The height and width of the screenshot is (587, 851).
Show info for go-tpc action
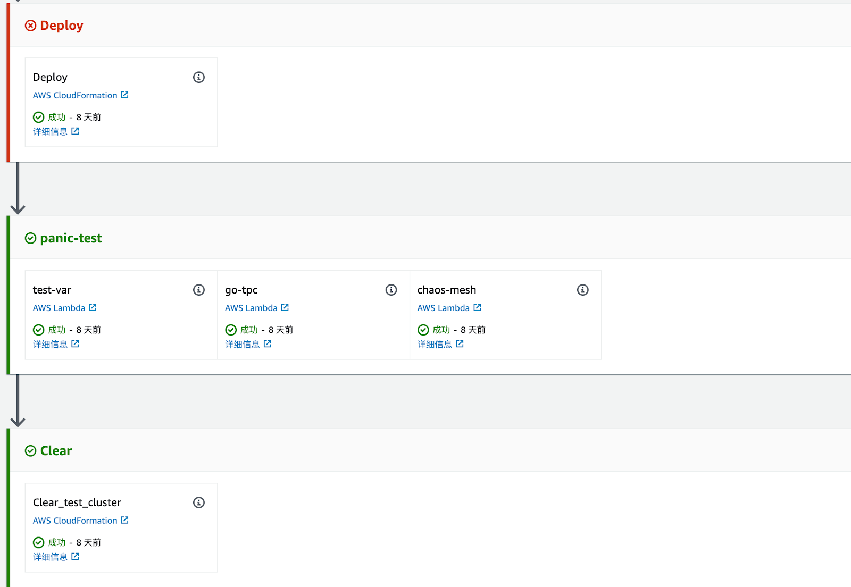click(391, 290)
